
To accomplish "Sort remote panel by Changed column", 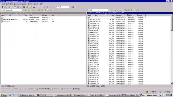I will coord(121,15).
